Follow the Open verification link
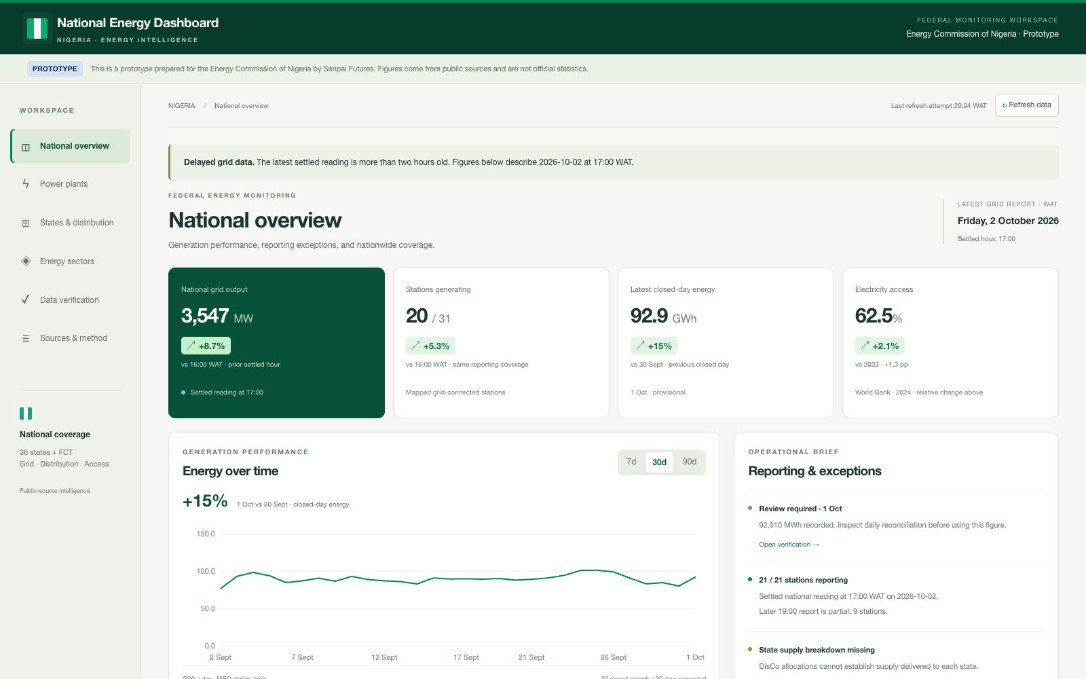Screen dimensions: 1086x679 coord(789,545)
